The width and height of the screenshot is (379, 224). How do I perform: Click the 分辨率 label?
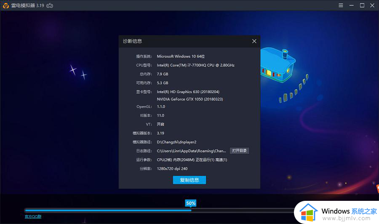tap(146, 169)
